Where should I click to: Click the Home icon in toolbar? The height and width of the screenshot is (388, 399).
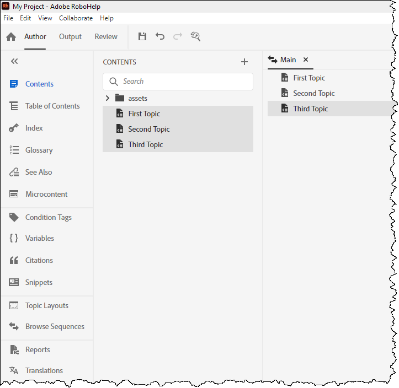pyautogui.click(x=11, y=37)
